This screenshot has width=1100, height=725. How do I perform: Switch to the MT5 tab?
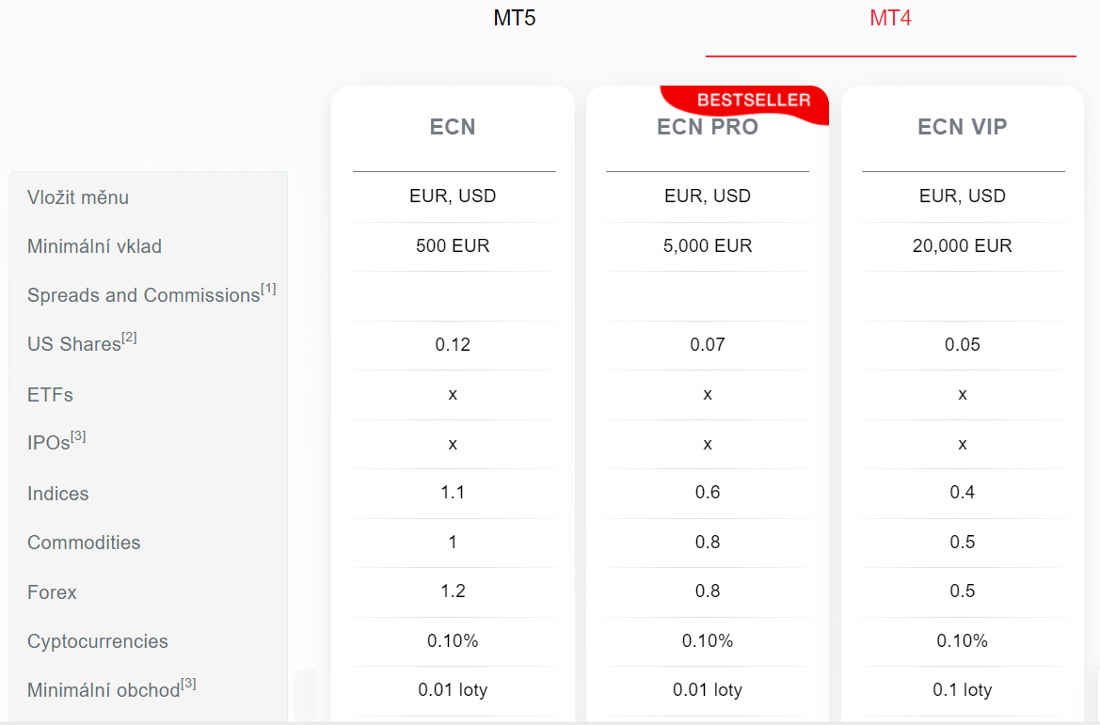coord(514,18)
